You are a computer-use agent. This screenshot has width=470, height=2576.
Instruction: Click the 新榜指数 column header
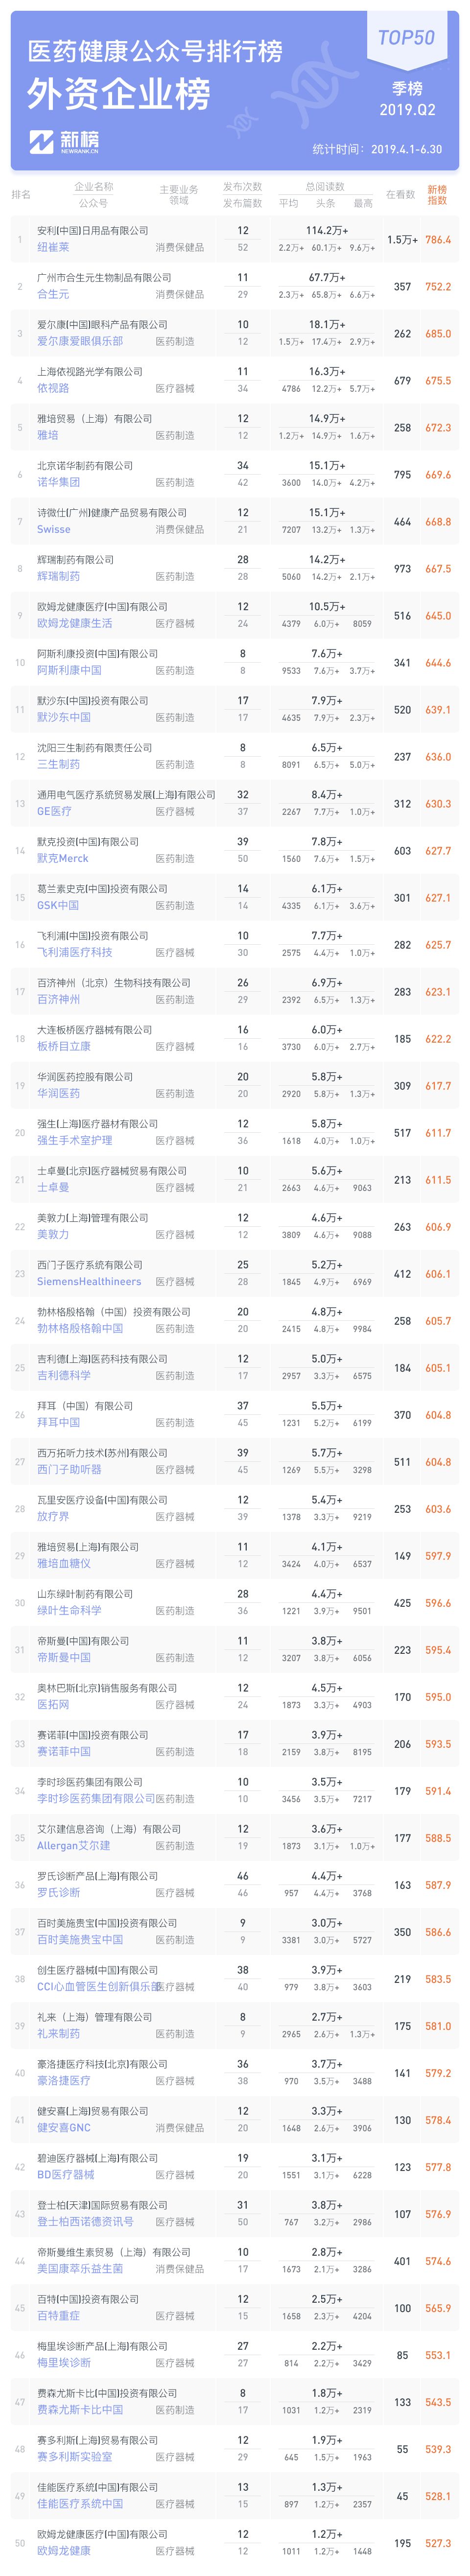437,195
